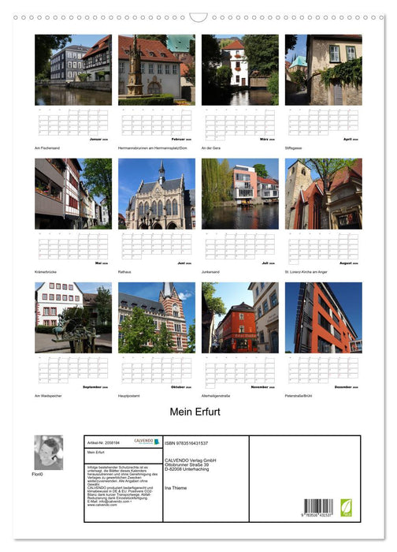Image resolution: width=397 pixels, height=552 pixels.
Task: Click the 'Am Fischersand' caption
Action: (x=47, y=148)
